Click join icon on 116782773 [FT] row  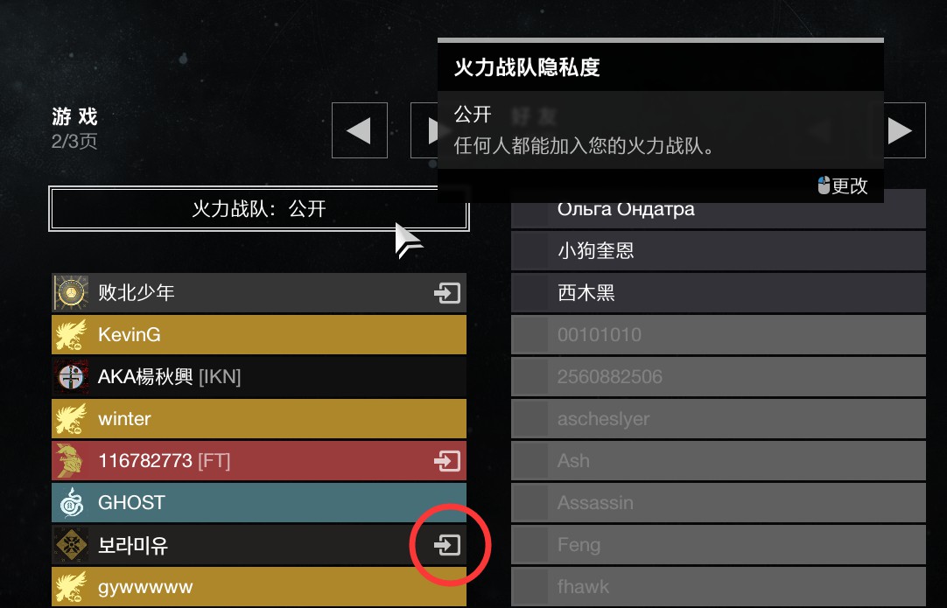tap(447, 461)
